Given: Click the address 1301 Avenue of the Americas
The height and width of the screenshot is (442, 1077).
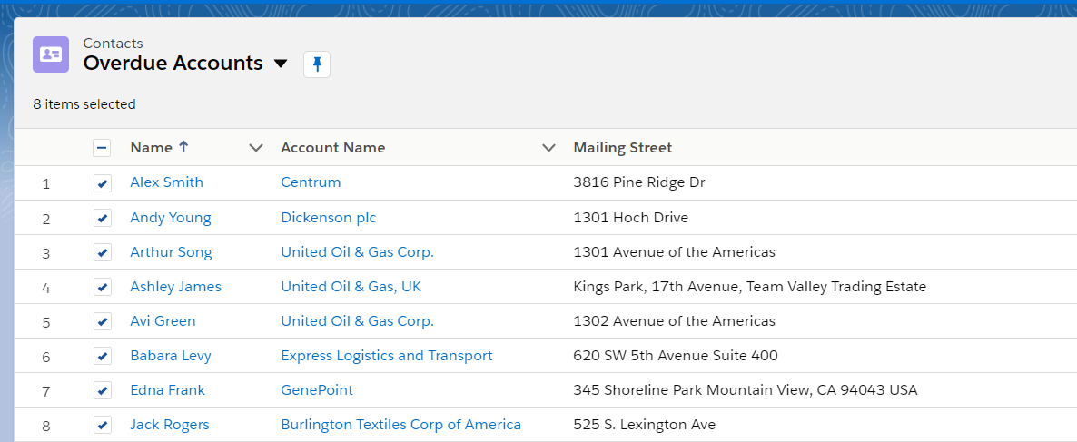Looking at the screenshot, I should 675,252.
